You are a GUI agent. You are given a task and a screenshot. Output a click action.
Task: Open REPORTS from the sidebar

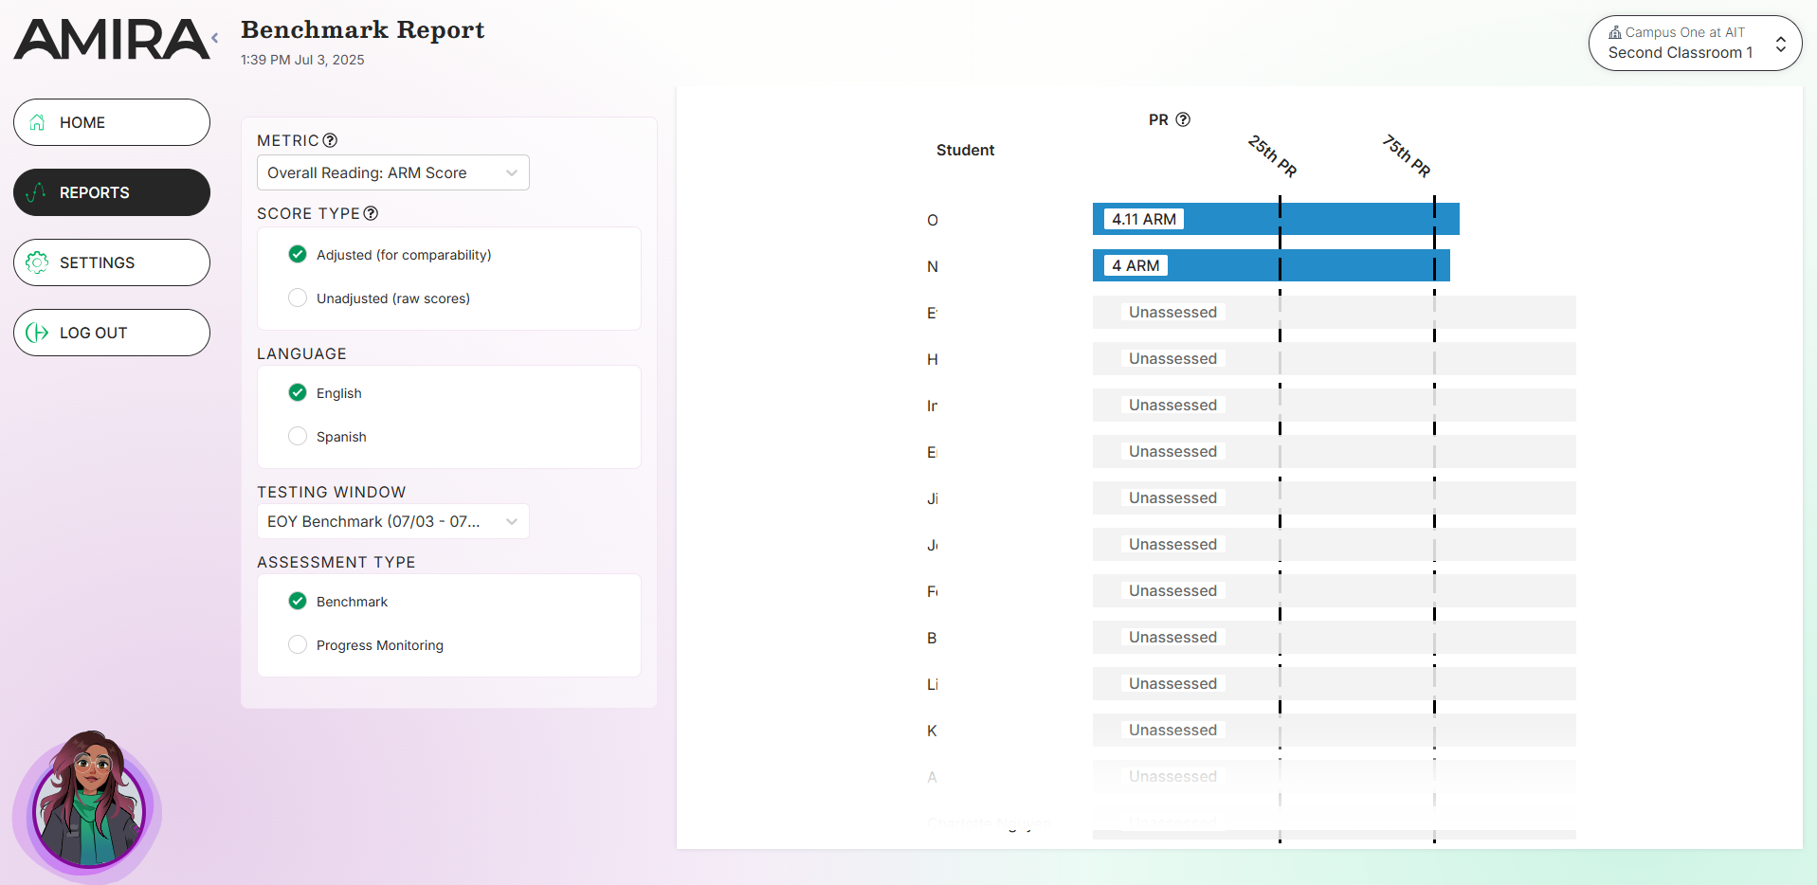pos(112,192)
